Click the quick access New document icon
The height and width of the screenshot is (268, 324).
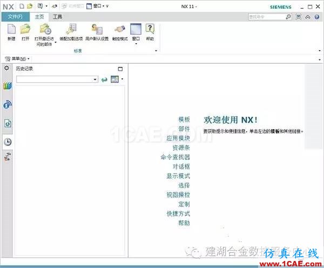pos(22,6)
